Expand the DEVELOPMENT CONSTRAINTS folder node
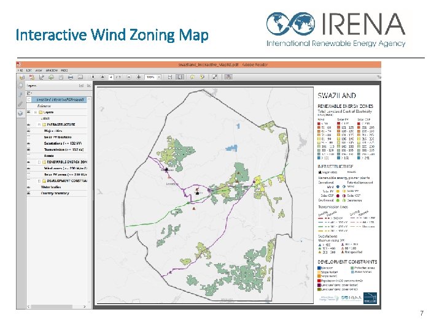 (x=39, y=181)
